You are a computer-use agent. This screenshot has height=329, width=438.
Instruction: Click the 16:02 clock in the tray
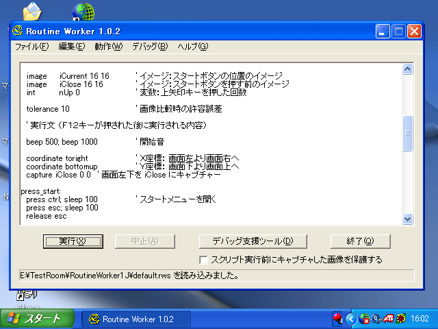(x=420, y=319)
